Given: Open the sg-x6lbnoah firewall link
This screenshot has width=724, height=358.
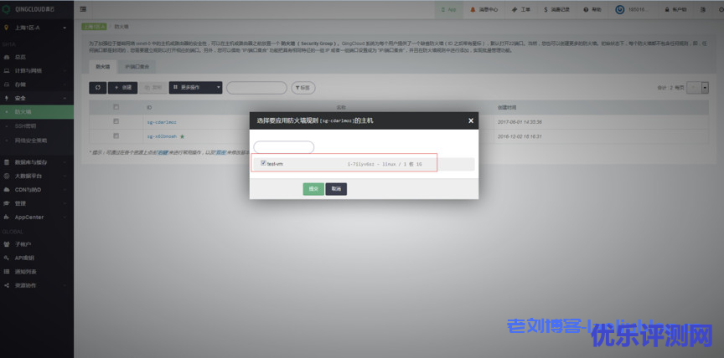Looking at the screenshot, I should 162,136.
